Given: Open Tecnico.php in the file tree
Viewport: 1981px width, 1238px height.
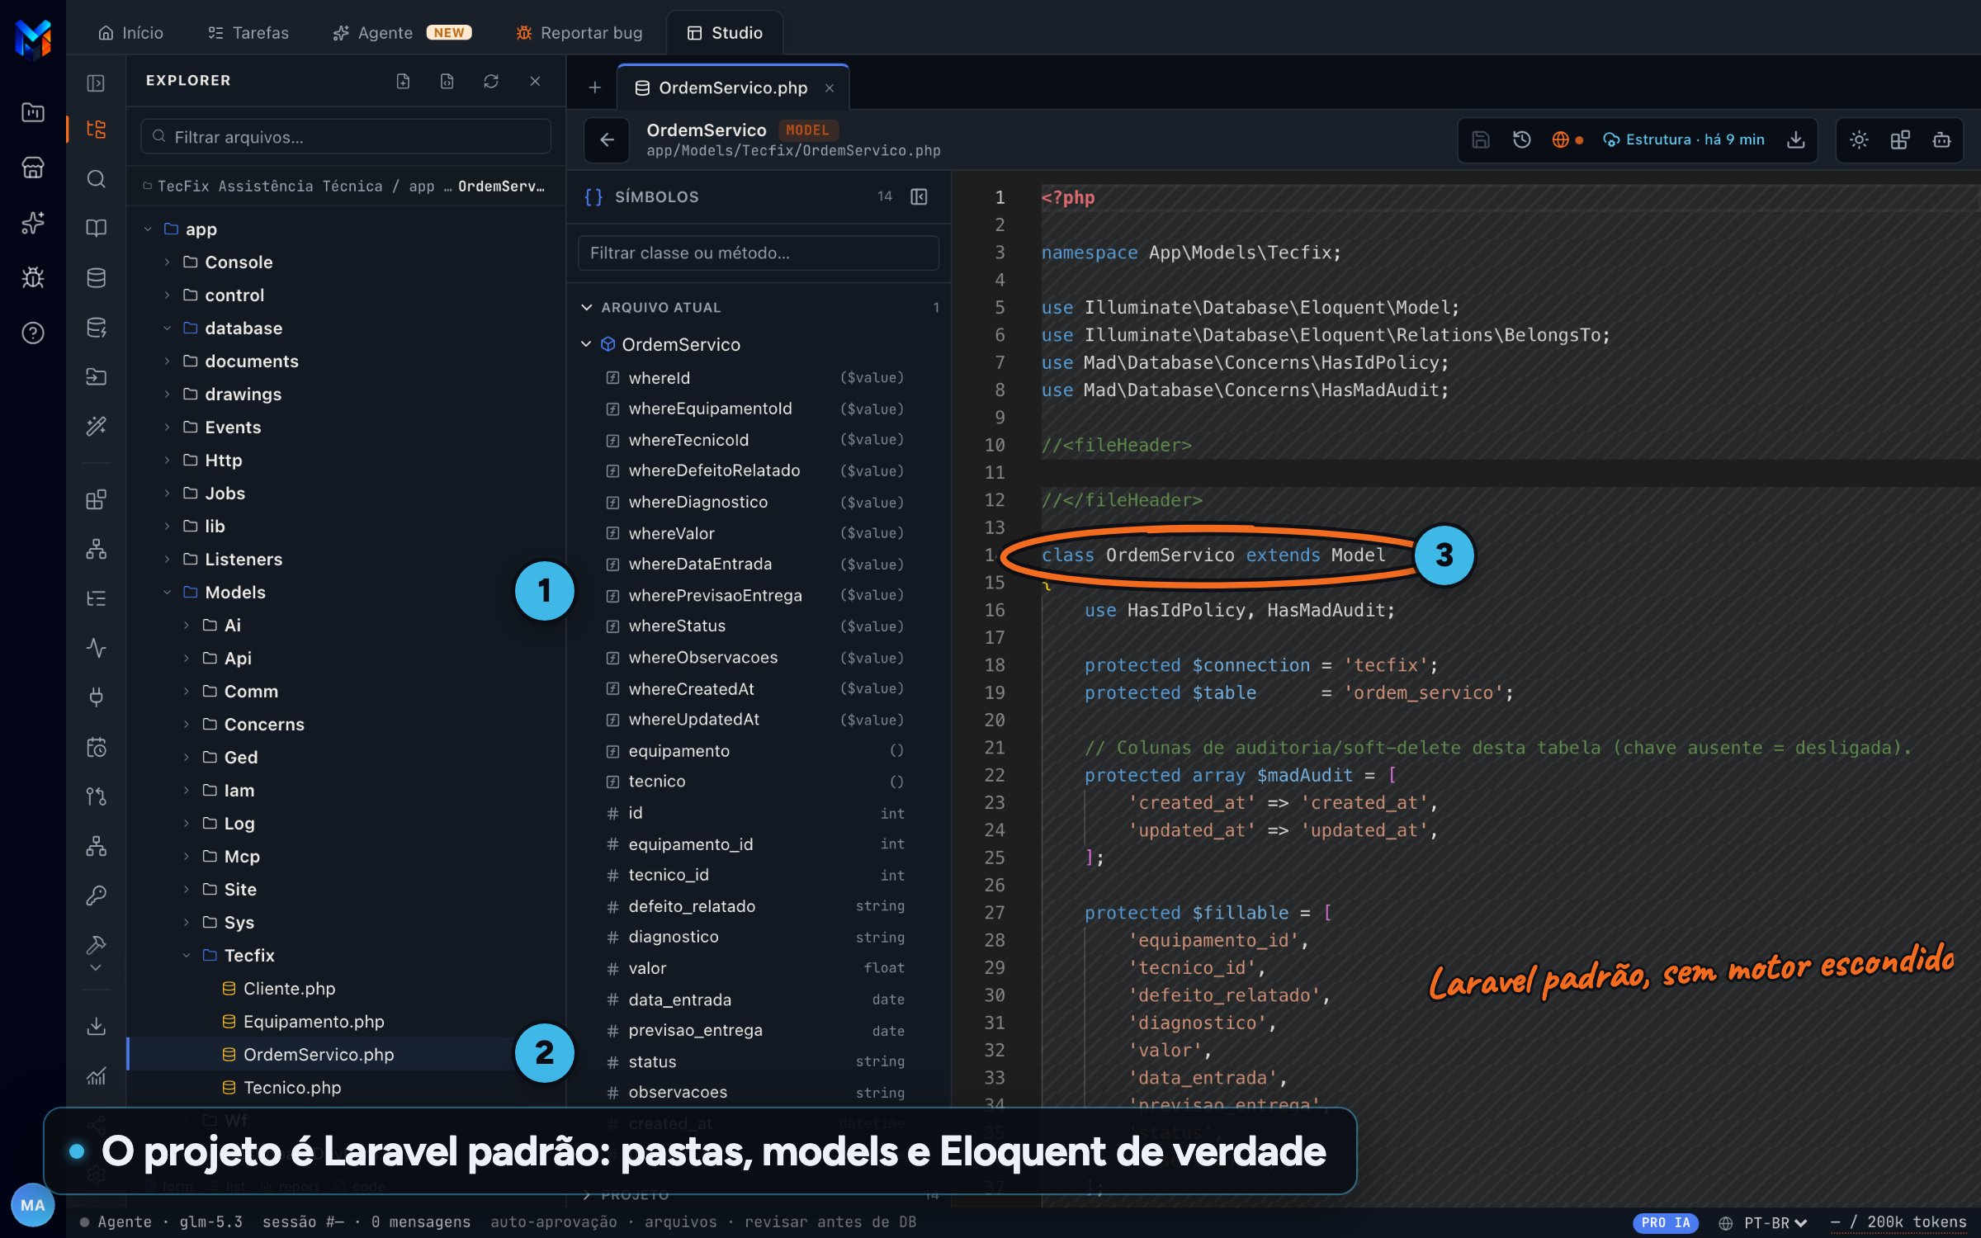Looking at the screenshot, I should (292, 1087).
